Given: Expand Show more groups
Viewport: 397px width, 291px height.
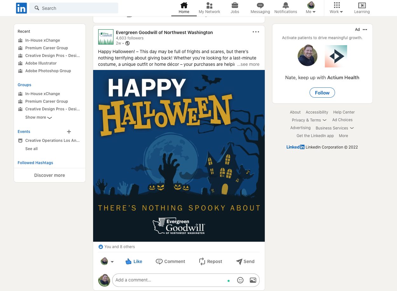Looking at the screenshot, I should coord(38,117).
